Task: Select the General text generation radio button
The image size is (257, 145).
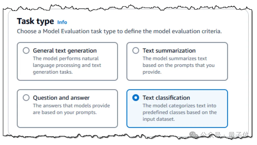Action: pos(26,51)
